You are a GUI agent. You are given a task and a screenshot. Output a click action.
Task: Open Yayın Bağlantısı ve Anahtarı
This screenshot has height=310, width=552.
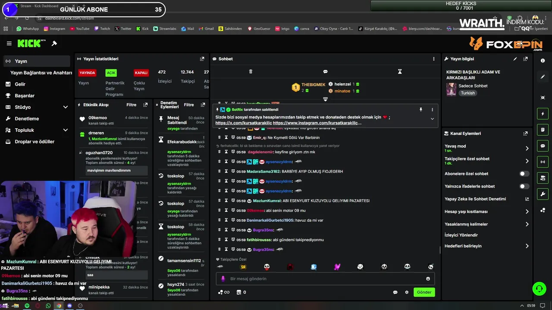41,73
